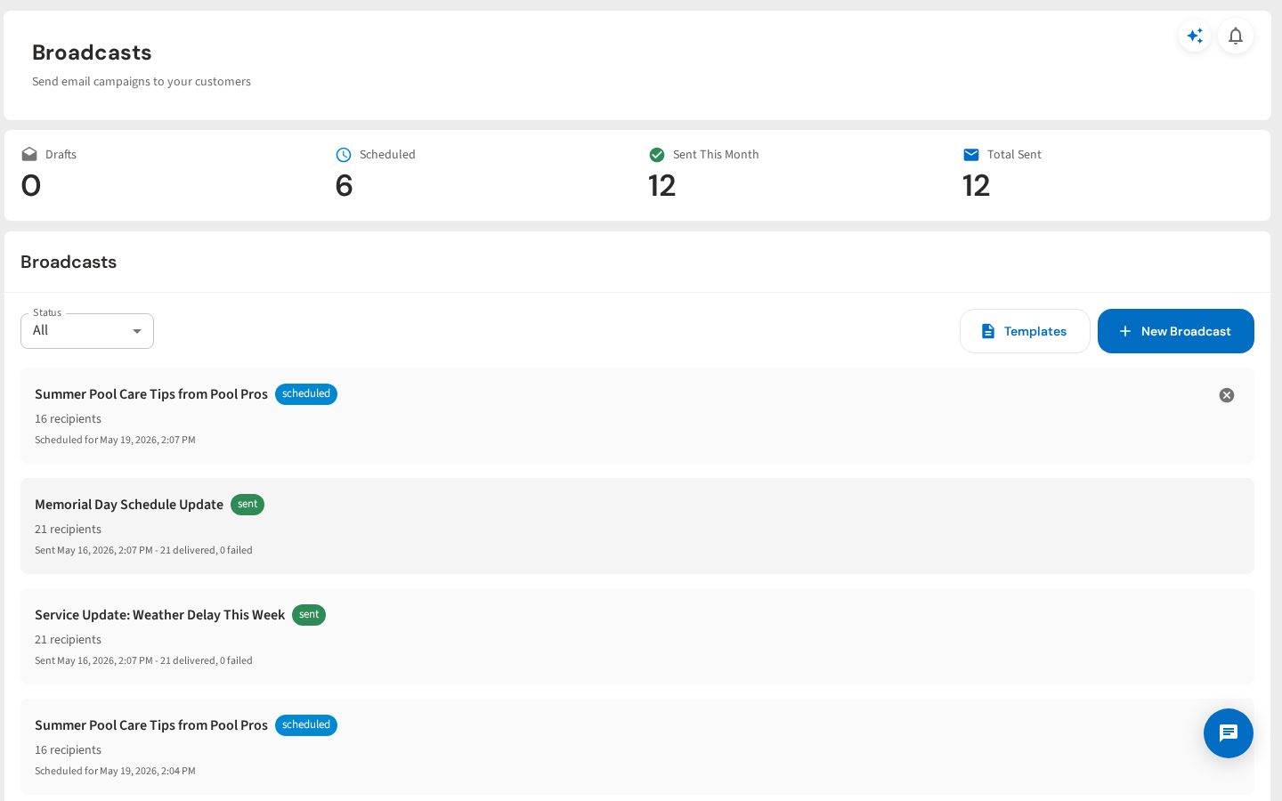Screen dimensions: 1282x801
Task: Open Memorial Day Schedule Update broadcast
Action: 637,526
